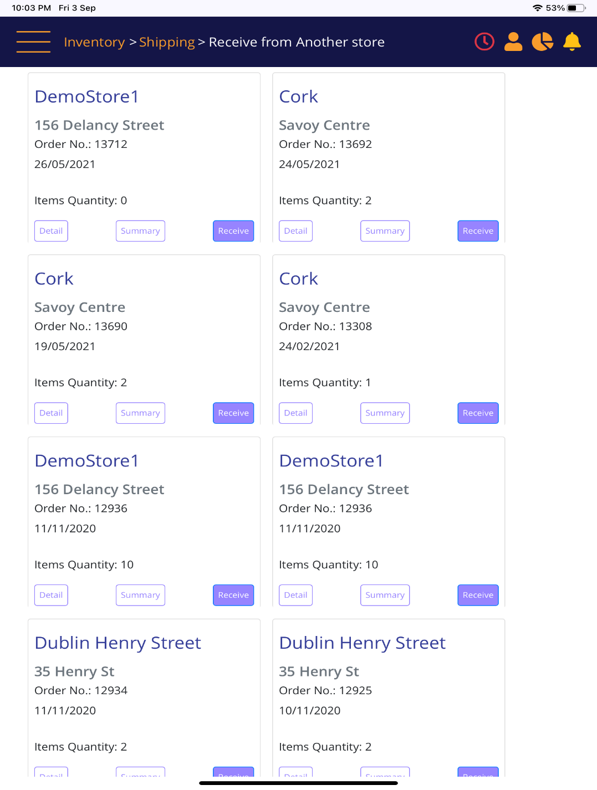Open notifications bell icon
This screenshot has height=790, width=597.
coord(572,42)
